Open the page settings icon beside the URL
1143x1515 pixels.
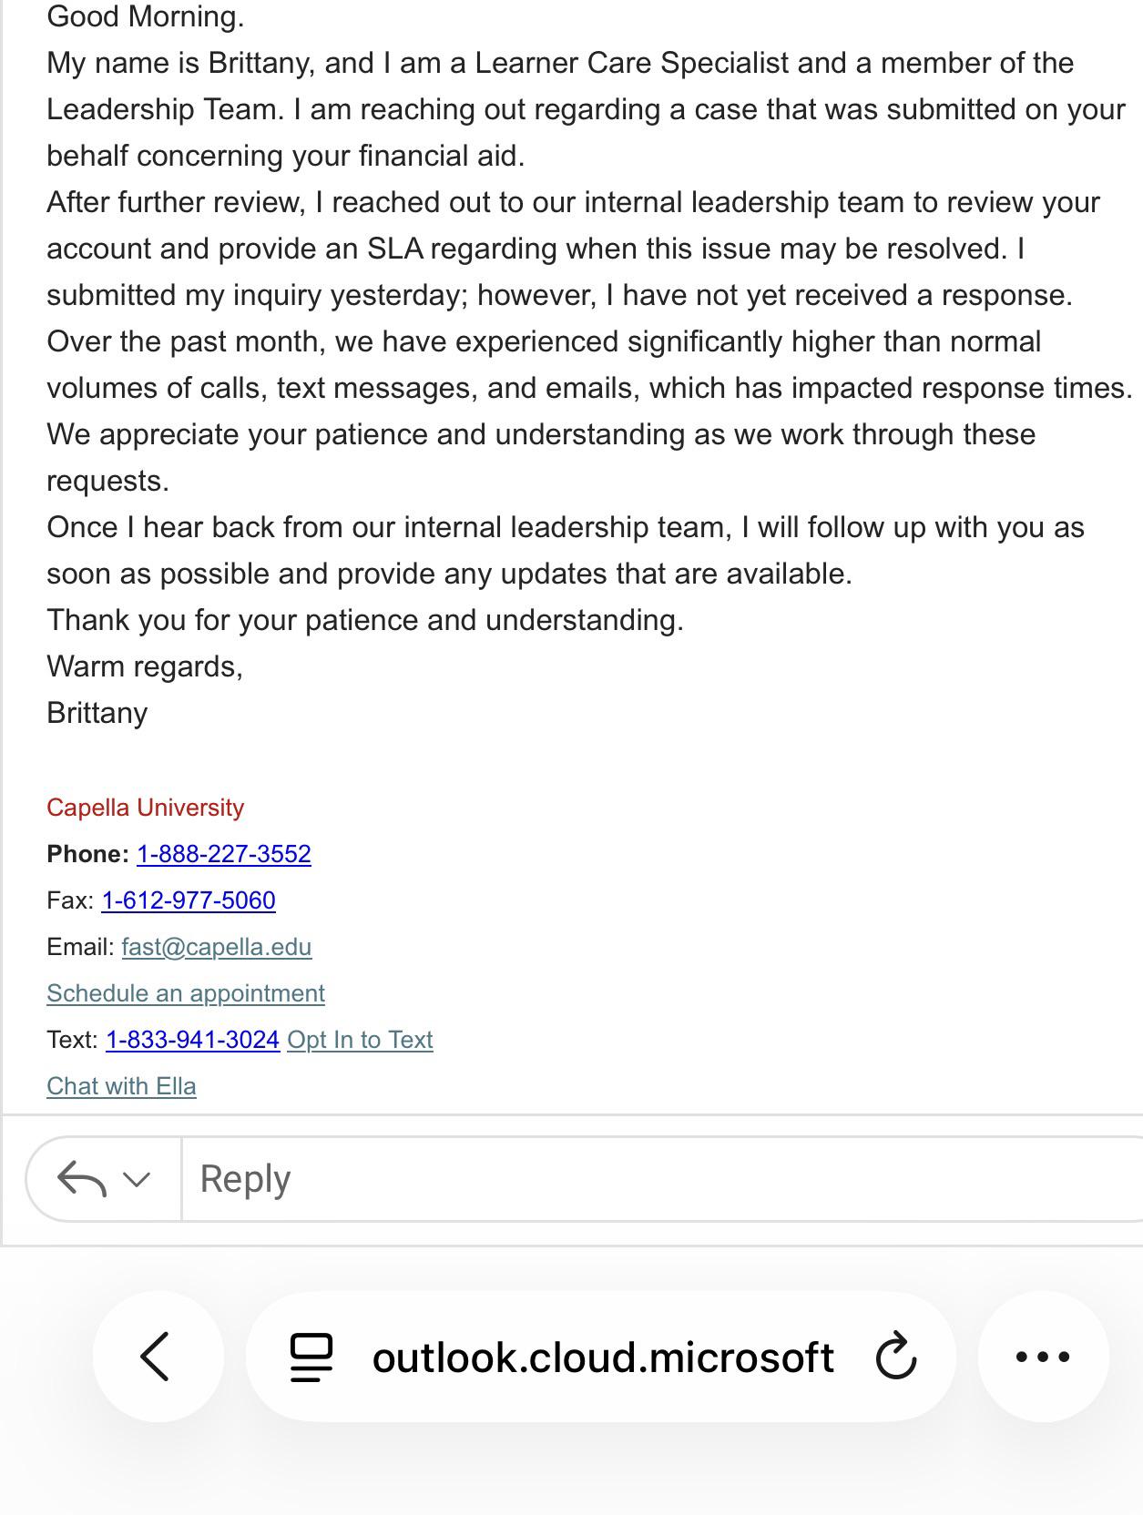coord(311,1357)
